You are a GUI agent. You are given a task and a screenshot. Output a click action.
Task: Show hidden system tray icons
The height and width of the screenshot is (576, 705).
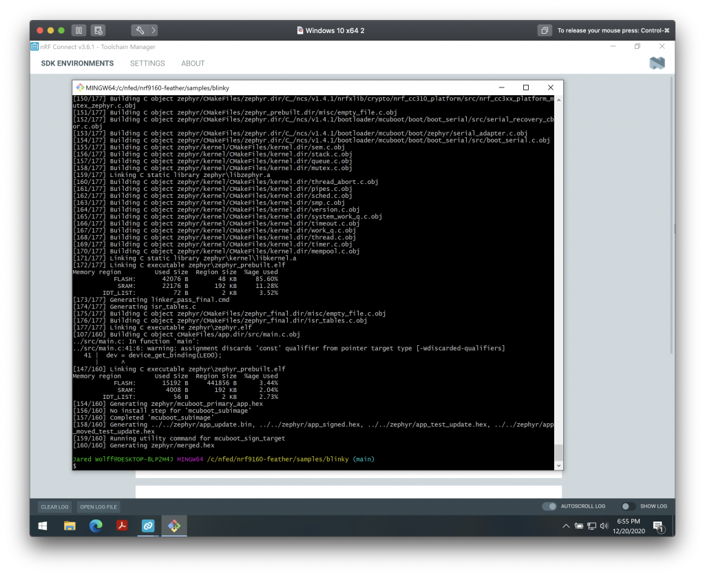click(x=566, y=526)
